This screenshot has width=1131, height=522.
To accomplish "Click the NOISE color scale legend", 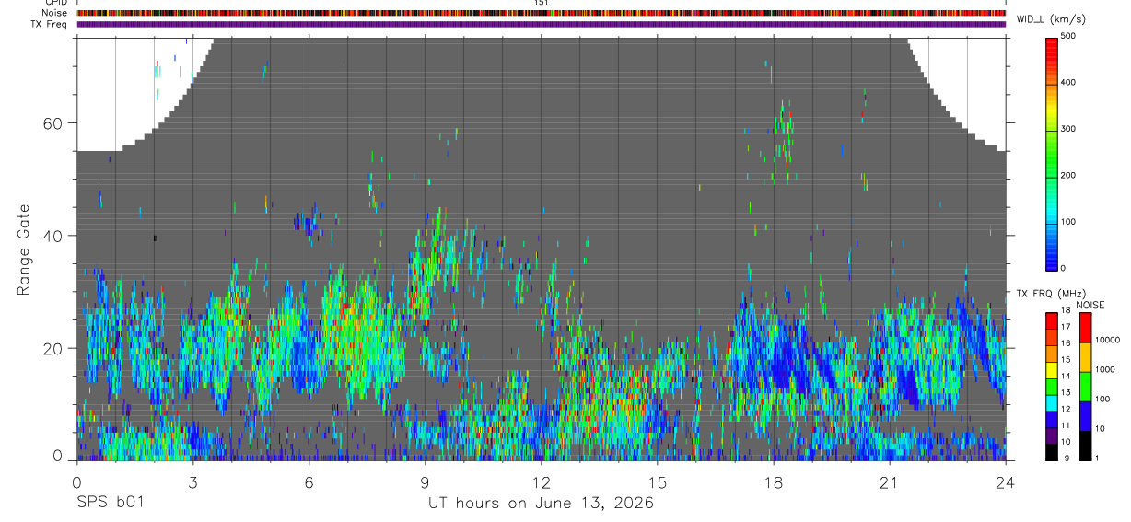I will coord(1085,386).
